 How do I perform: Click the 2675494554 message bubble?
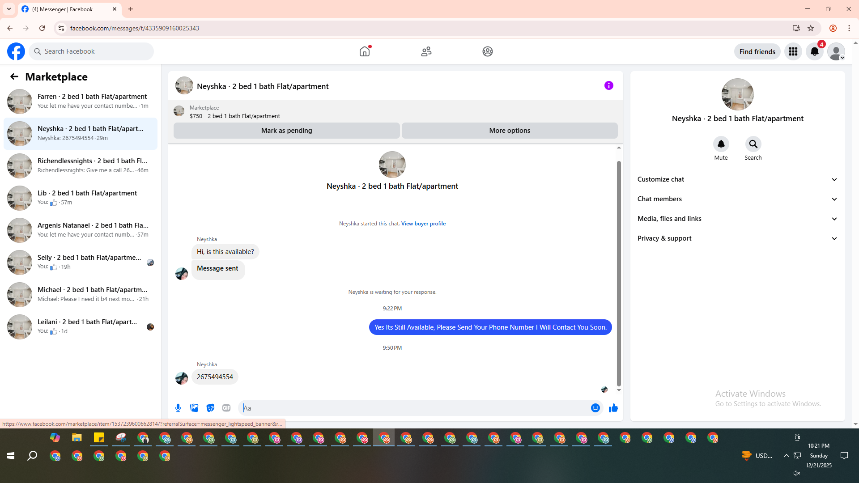[x=215, y=377]
